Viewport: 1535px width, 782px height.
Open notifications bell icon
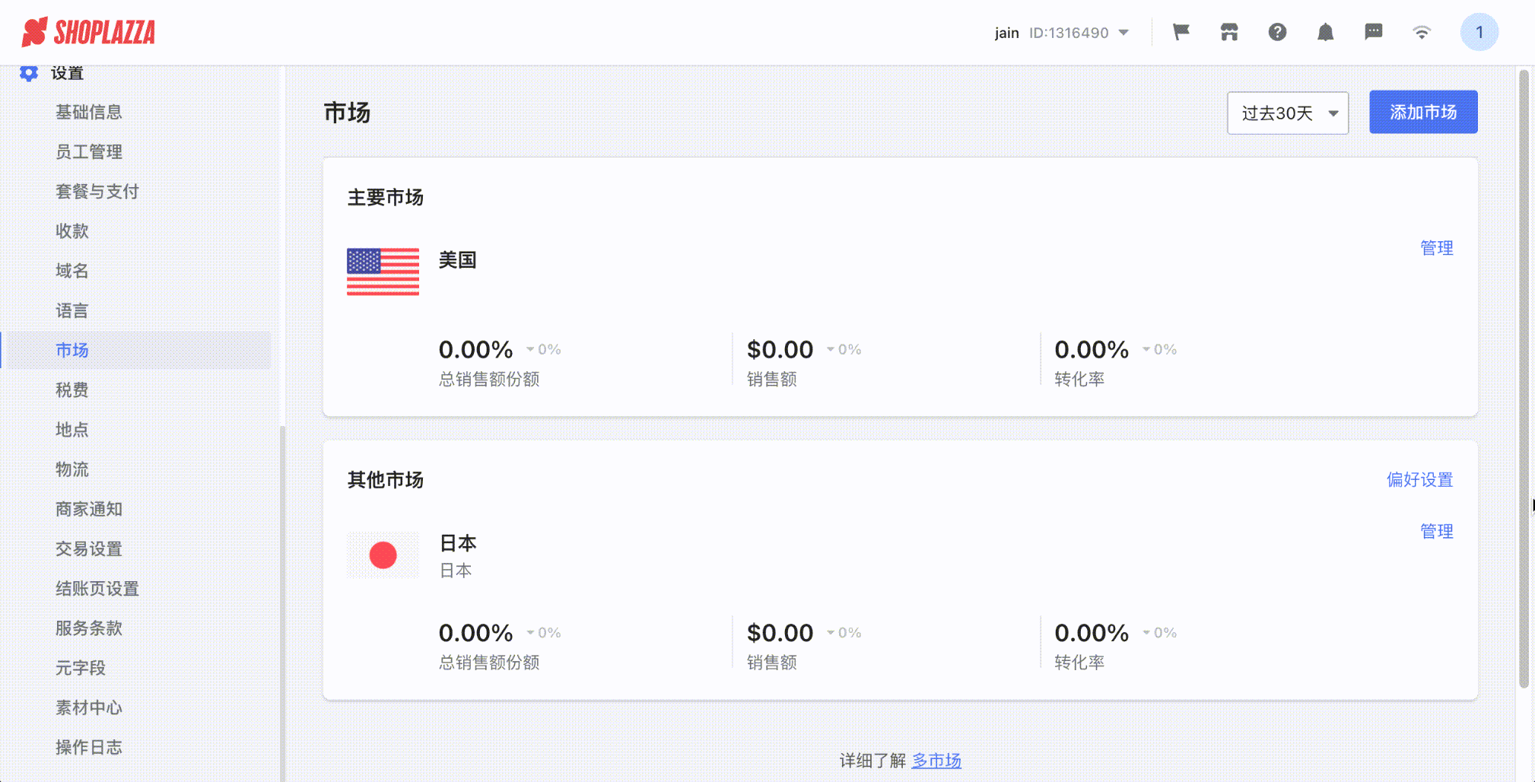(x=1325, y=32)
